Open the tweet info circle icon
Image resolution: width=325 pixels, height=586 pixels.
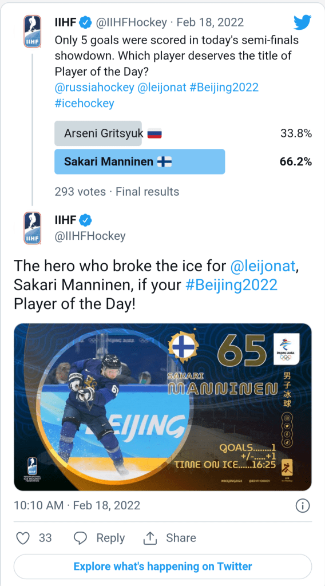(x=302, y=506)
